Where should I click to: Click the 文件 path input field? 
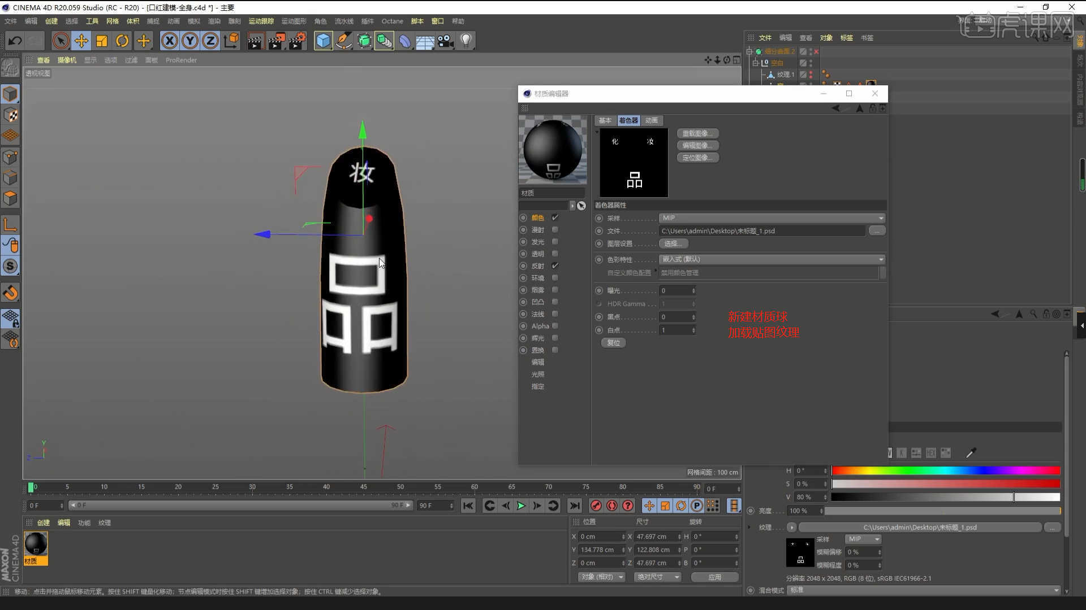click(x=762, y=231)
